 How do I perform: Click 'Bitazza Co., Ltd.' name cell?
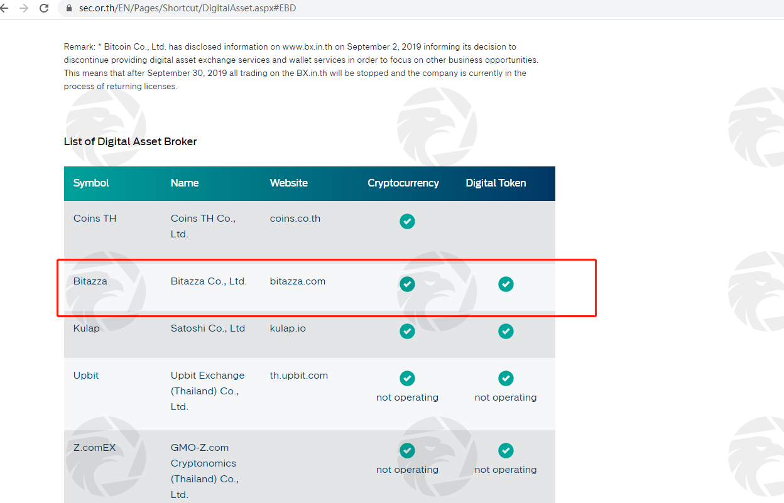tap(209, 281)
